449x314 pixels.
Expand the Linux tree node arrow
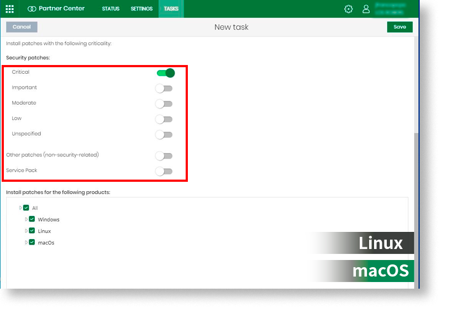click(x=26, y=231)
